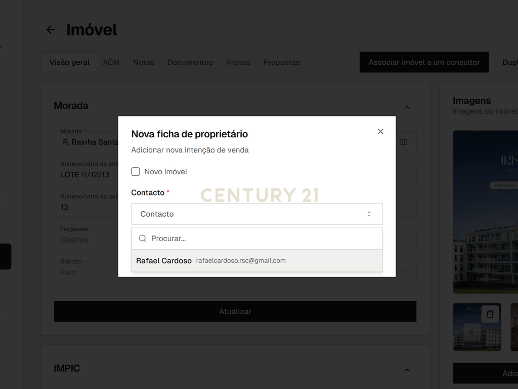Click left arrow icon on image thumbnail
The image size is (518, 389).
[472, 332]
